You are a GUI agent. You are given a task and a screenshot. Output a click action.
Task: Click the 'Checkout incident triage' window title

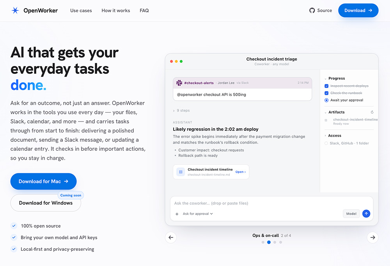[x=271, y=59]
